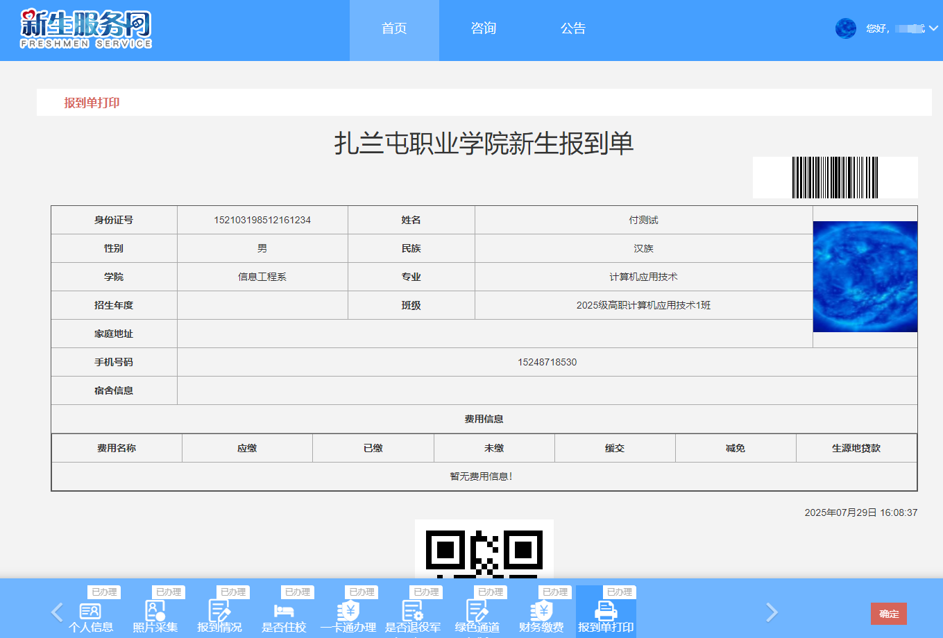Click the name value 付测试

coord(643,220)
